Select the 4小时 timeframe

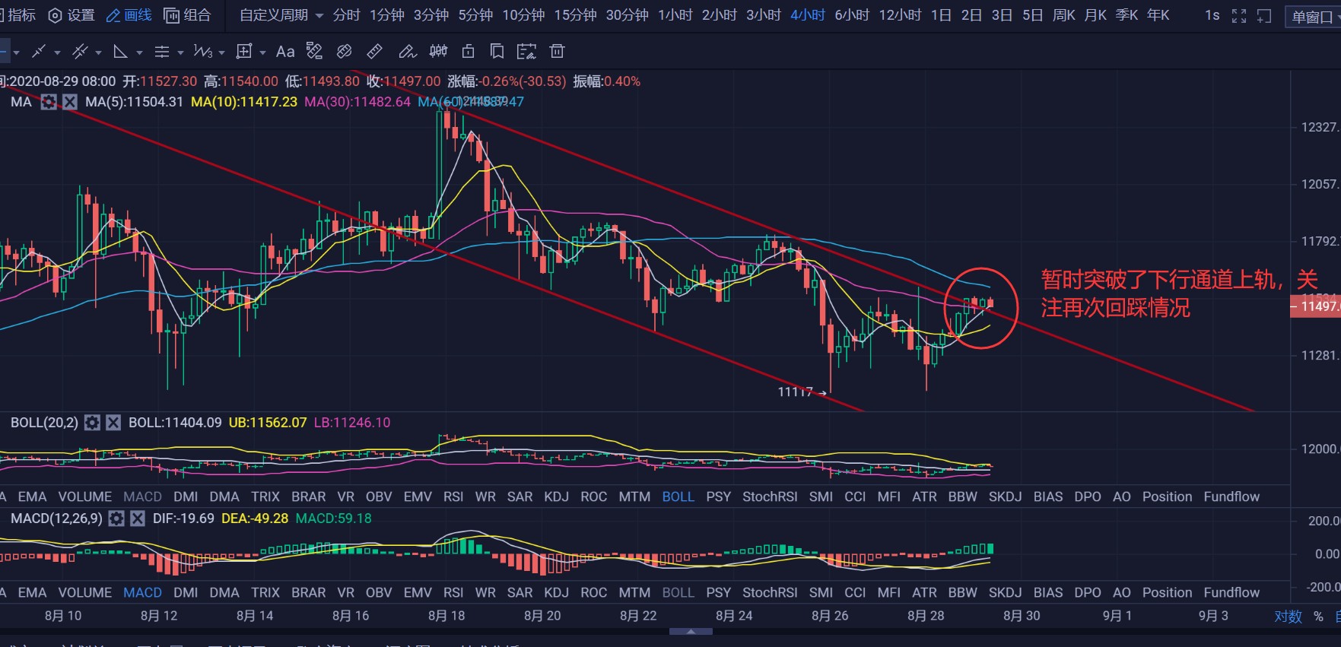coord(808,15)
